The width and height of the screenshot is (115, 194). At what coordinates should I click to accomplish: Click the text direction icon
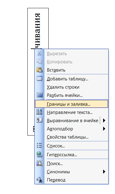pos(39,112)
